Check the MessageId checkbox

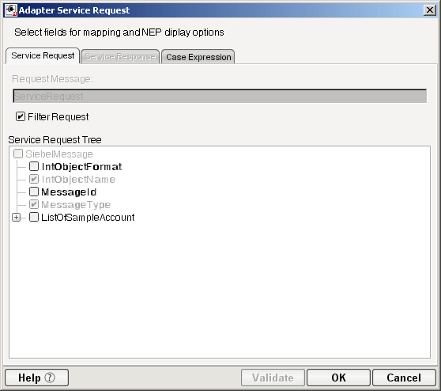click(34, 192)
